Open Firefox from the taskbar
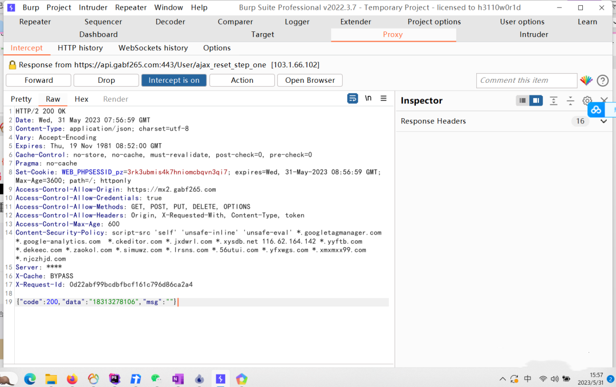Image resolution: width=616 pixels, height=387 pixels. 72,379
